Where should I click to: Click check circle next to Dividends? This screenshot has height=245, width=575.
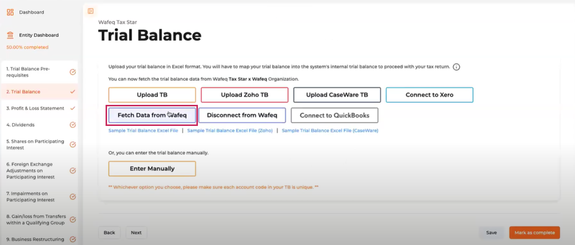73,125
